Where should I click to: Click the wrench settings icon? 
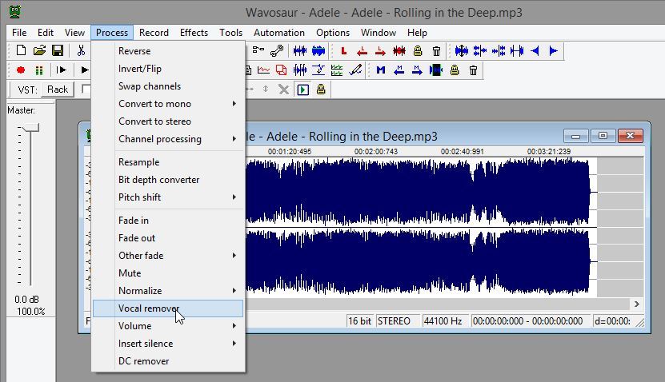click(277, 51)
